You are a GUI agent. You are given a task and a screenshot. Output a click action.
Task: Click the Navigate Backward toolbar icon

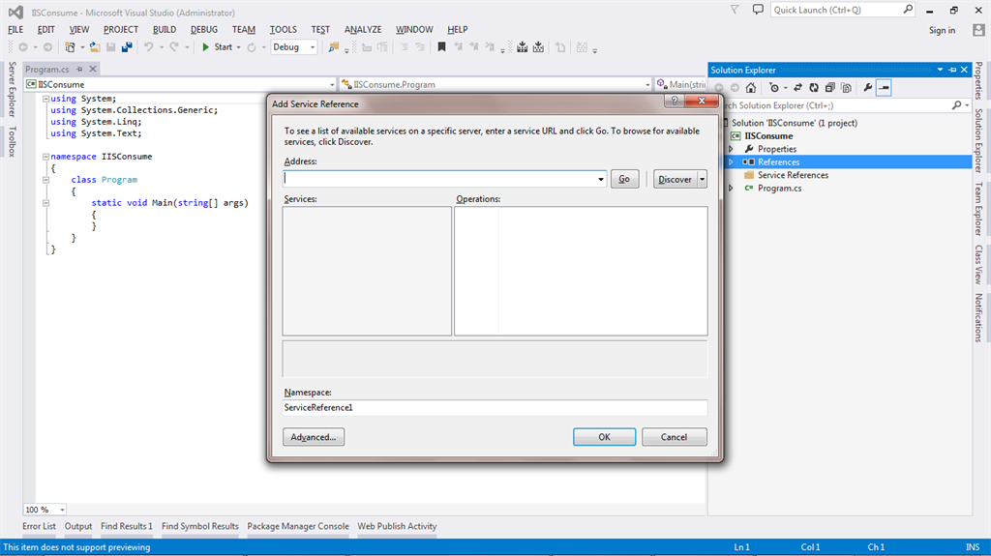point(23,47)
